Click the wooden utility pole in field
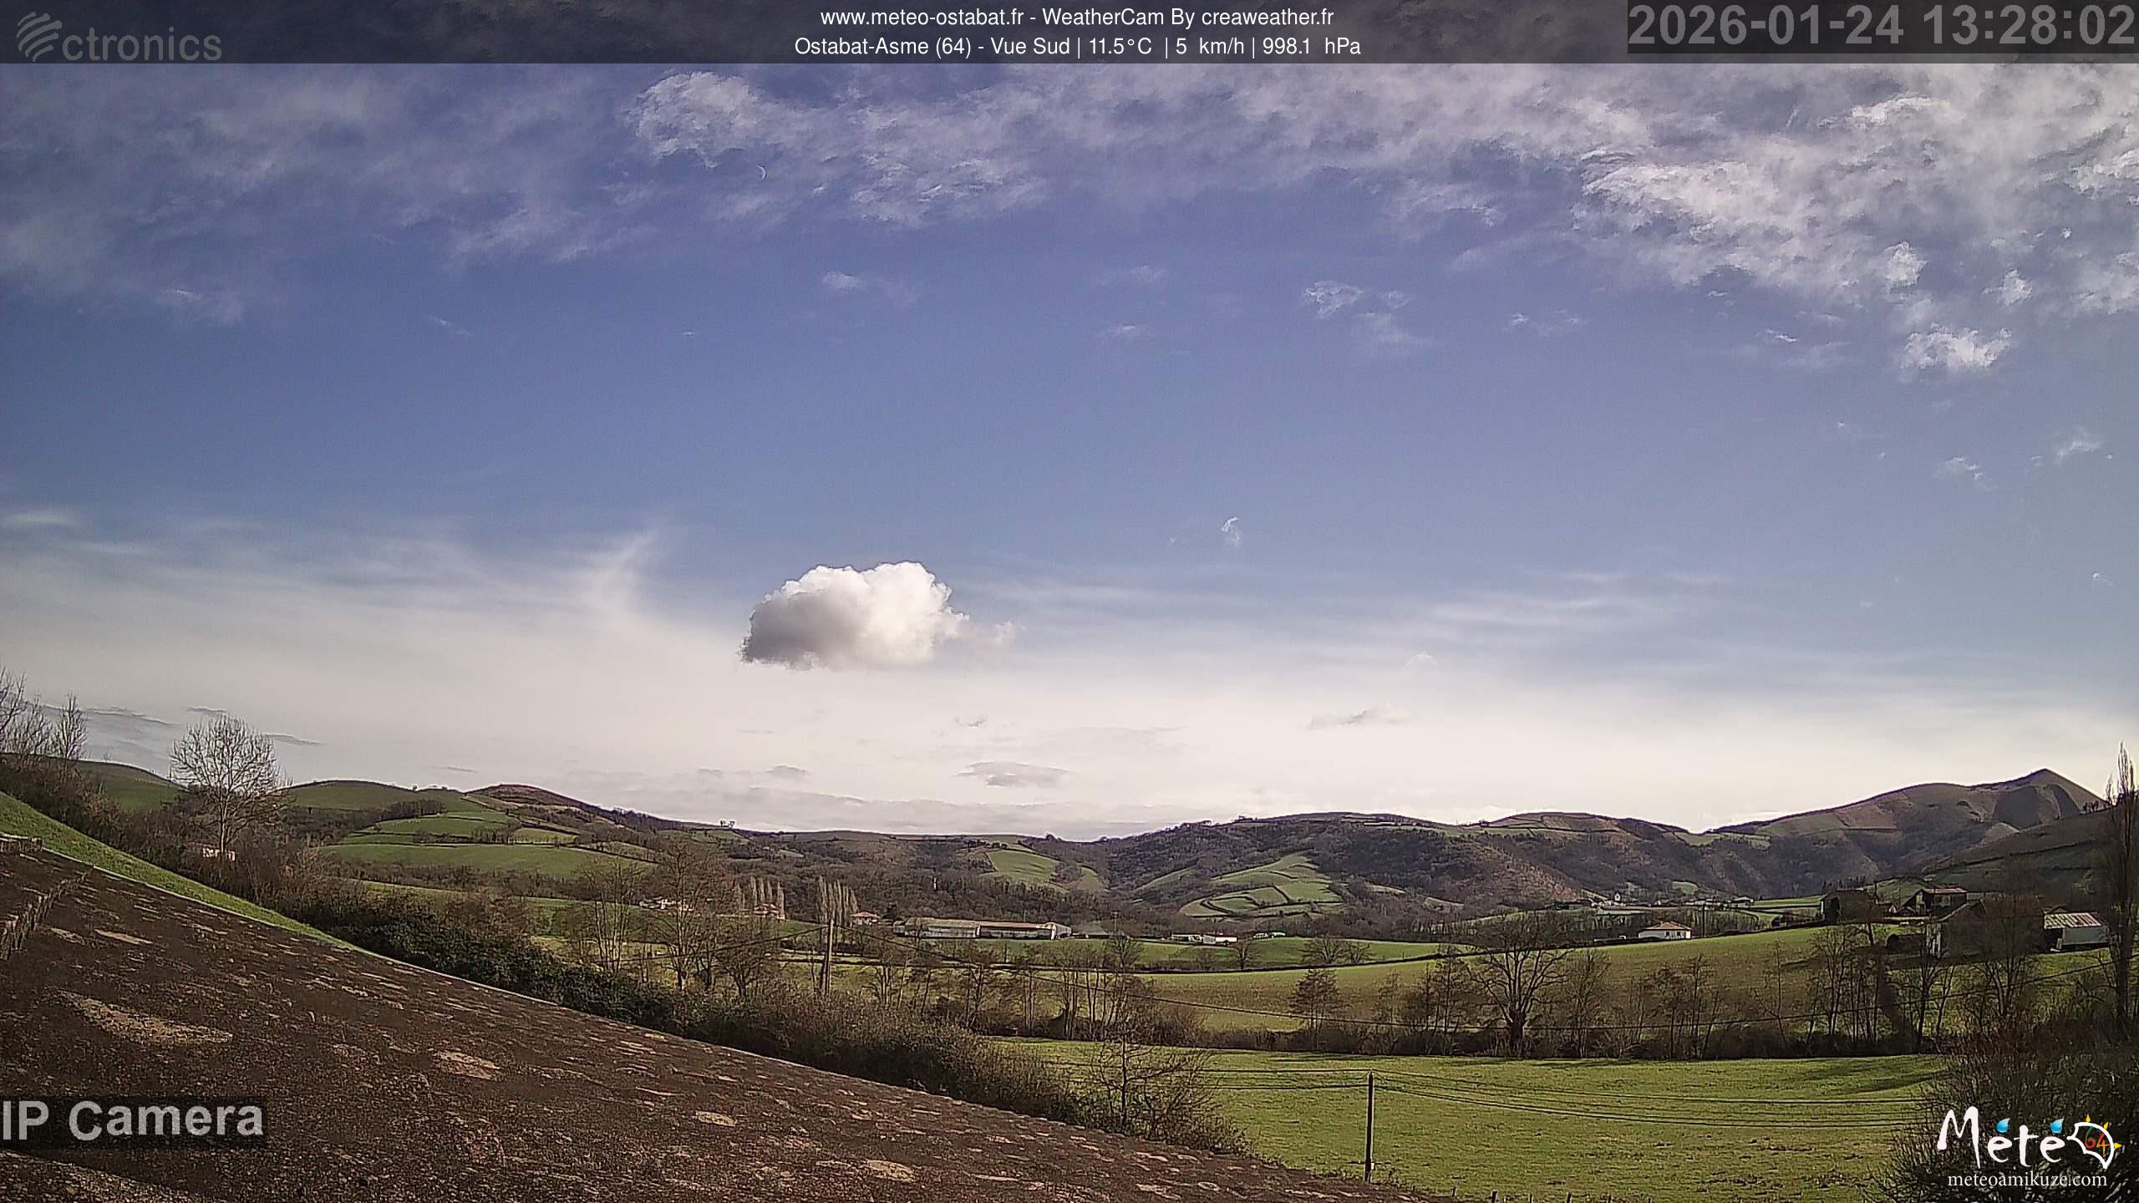 click(x=1369, y=1124)
